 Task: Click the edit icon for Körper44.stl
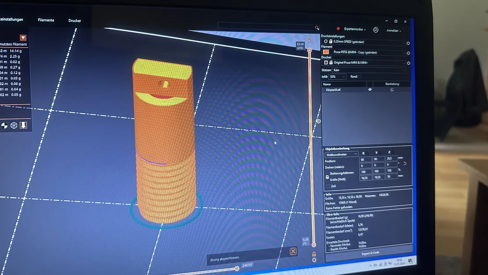(x=392, y=90)
